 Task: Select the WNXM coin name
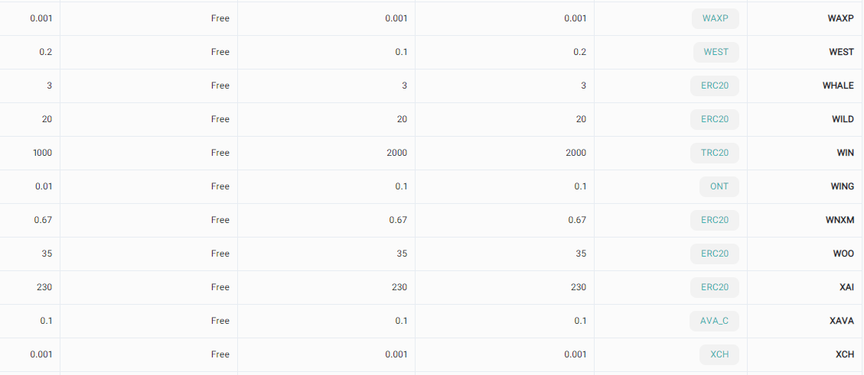[840, 220]
